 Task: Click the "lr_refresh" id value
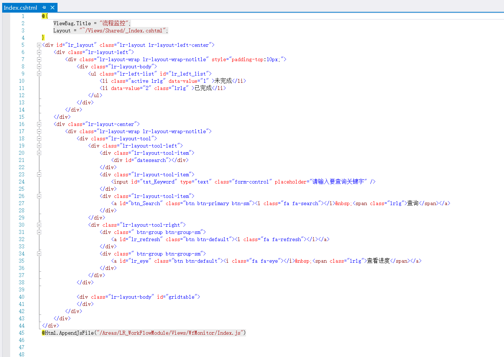(145, 239)
